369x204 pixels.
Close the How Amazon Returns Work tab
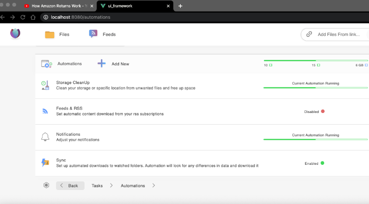click(92, 6)
